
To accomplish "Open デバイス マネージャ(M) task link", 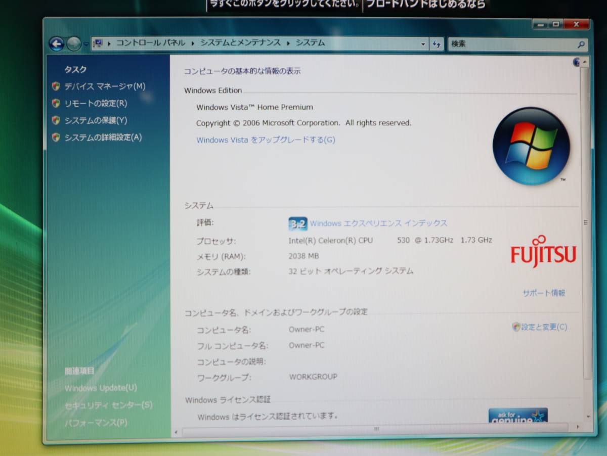I will [x=105, y=86].
